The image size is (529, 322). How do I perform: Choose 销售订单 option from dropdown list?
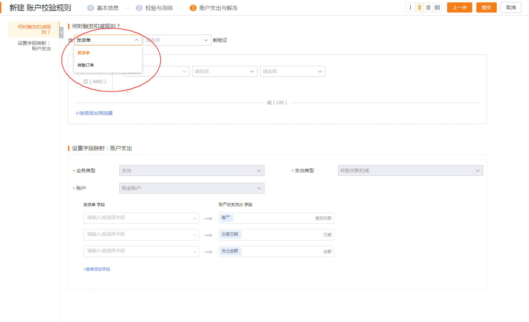point(108,65)
